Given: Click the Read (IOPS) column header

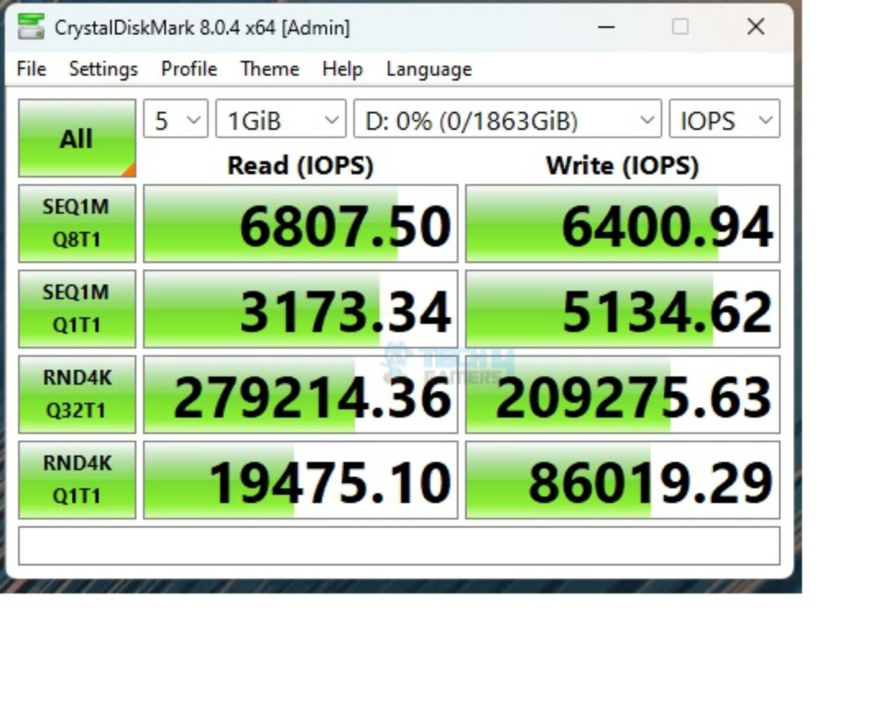Looking at the screenshot, I should (300, 166).
